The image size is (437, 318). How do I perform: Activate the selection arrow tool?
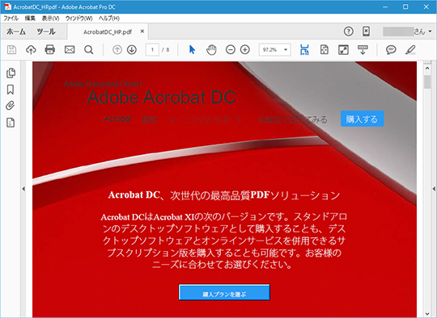point(192,50)
